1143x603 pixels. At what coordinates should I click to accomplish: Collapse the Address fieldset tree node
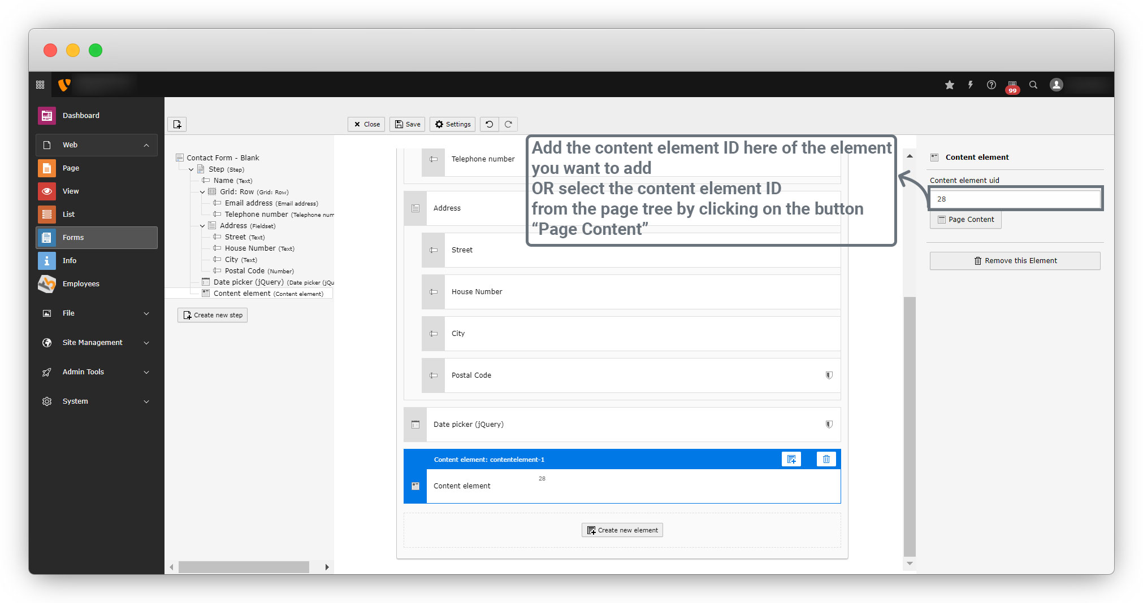pyautogui.click(x=202, y=226)
